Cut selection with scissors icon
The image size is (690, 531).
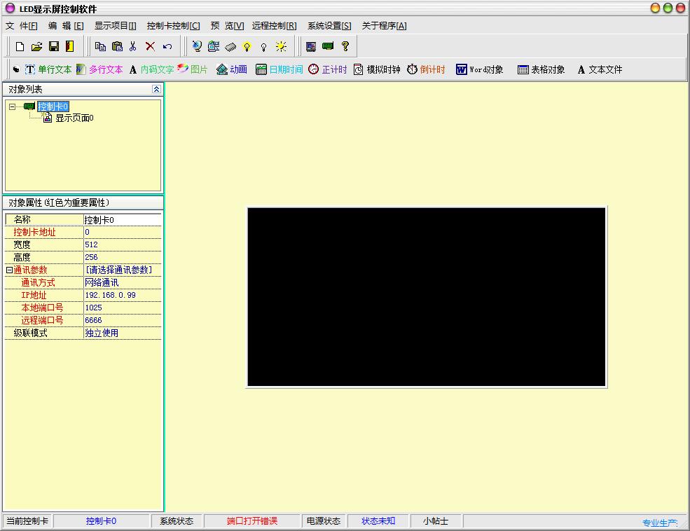click(x=133, y=46)
